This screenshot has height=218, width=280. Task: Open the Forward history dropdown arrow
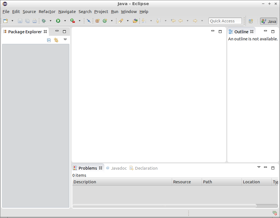[202, 21]
